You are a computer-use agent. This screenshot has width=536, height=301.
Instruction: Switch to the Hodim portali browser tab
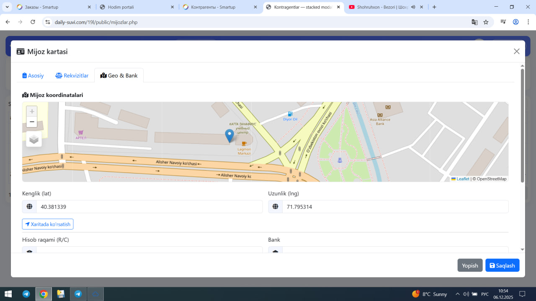137,7
